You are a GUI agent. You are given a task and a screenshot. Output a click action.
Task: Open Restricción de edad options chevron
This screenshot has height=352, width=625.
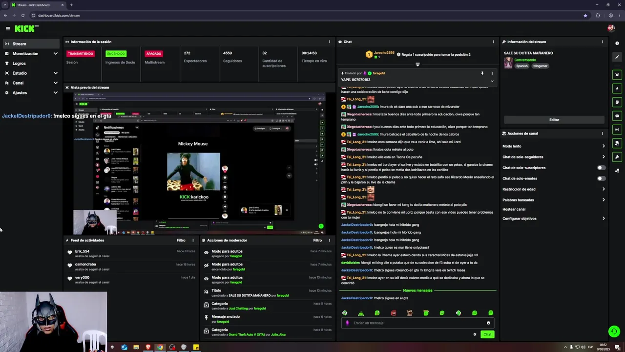point(604,189)
